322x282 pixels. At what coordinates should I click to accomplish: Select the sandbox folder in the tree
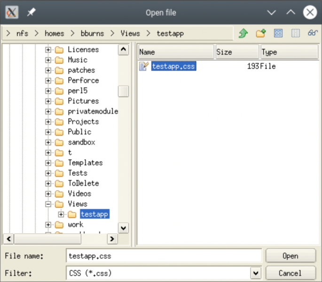click(x=81, y=142)
